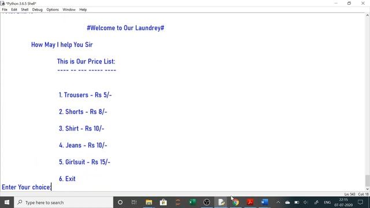
Task: Switch to Excel in the taskbar
Action: [x=193, y=202]
